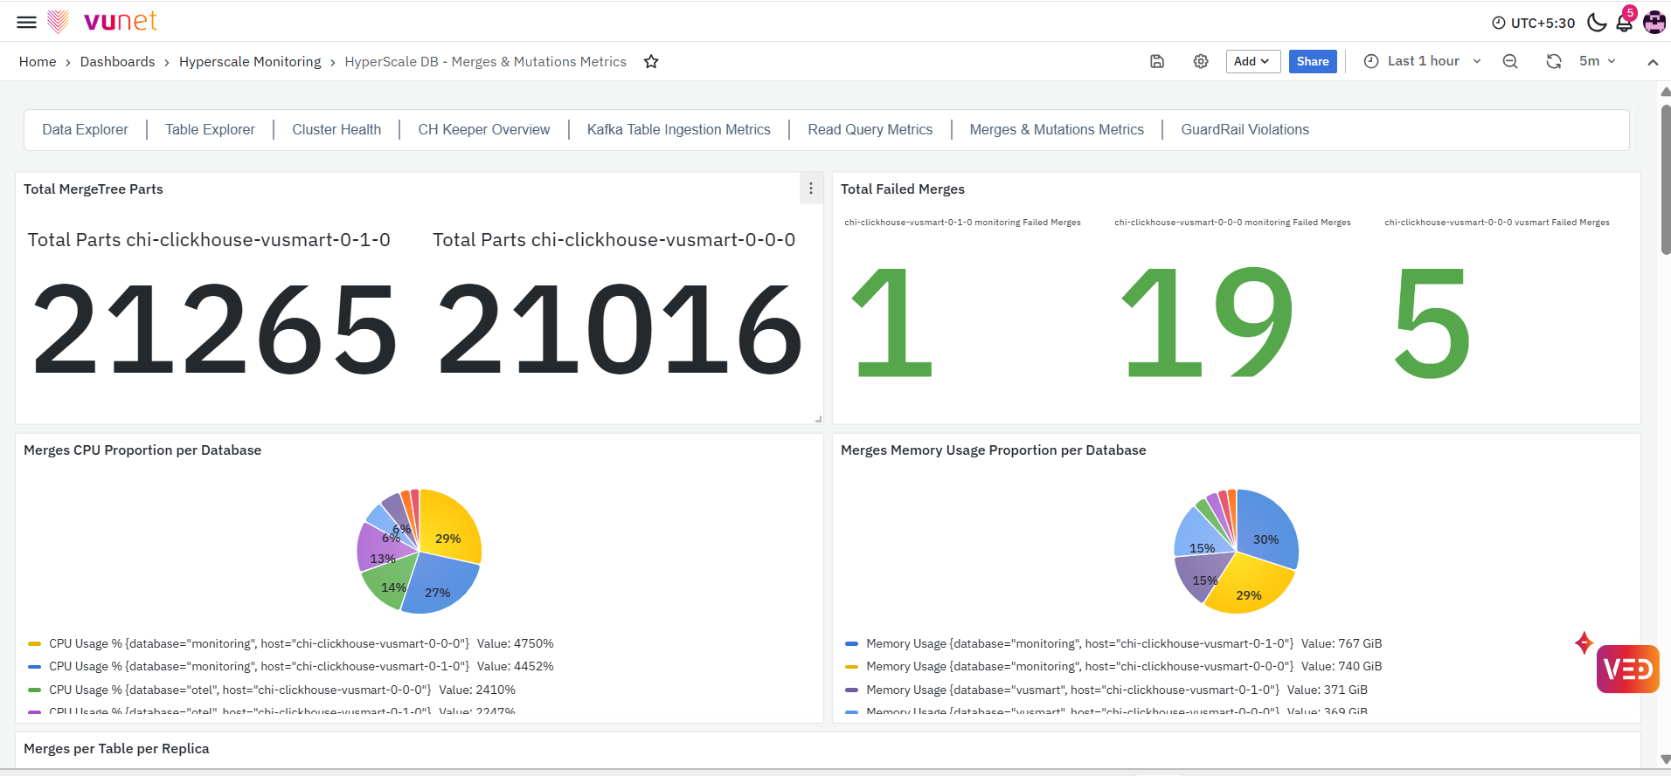This screenshot has height=776, width=1671.
Task: Go to Dashboards breadcrumb
Action: [117, 61]
